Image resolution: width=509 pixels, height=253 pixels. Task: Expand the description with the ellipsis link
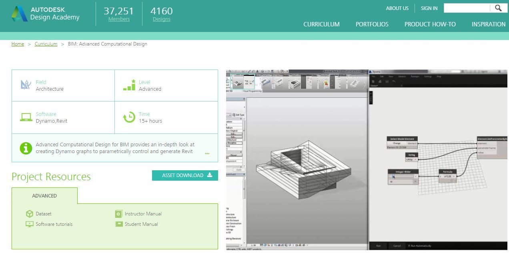(207, 152)
